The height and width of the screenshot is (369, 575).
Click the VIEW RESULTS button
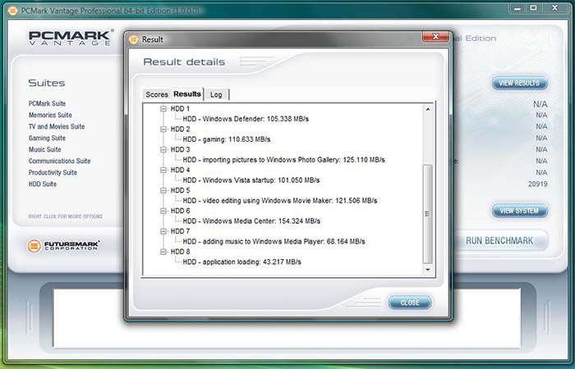point(519,83)
